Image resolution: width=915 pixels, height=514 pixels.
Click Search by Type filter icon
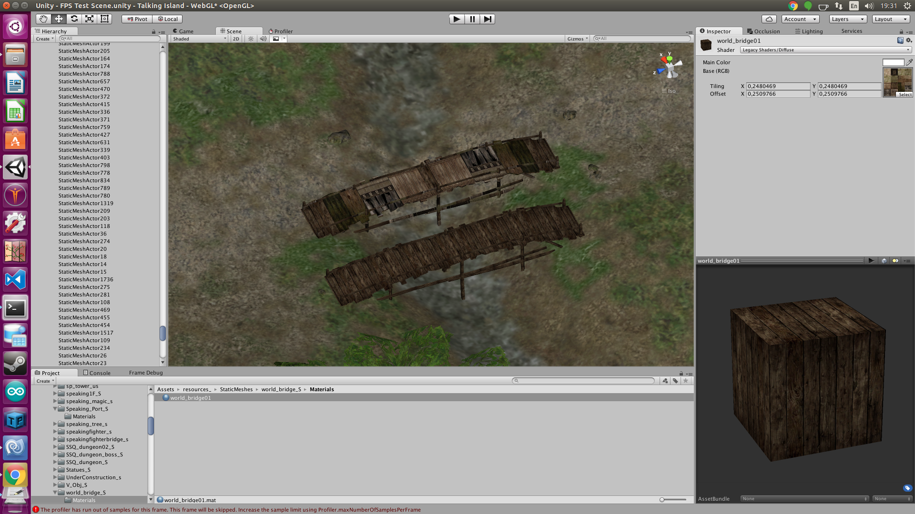click(x=665, y=381)
